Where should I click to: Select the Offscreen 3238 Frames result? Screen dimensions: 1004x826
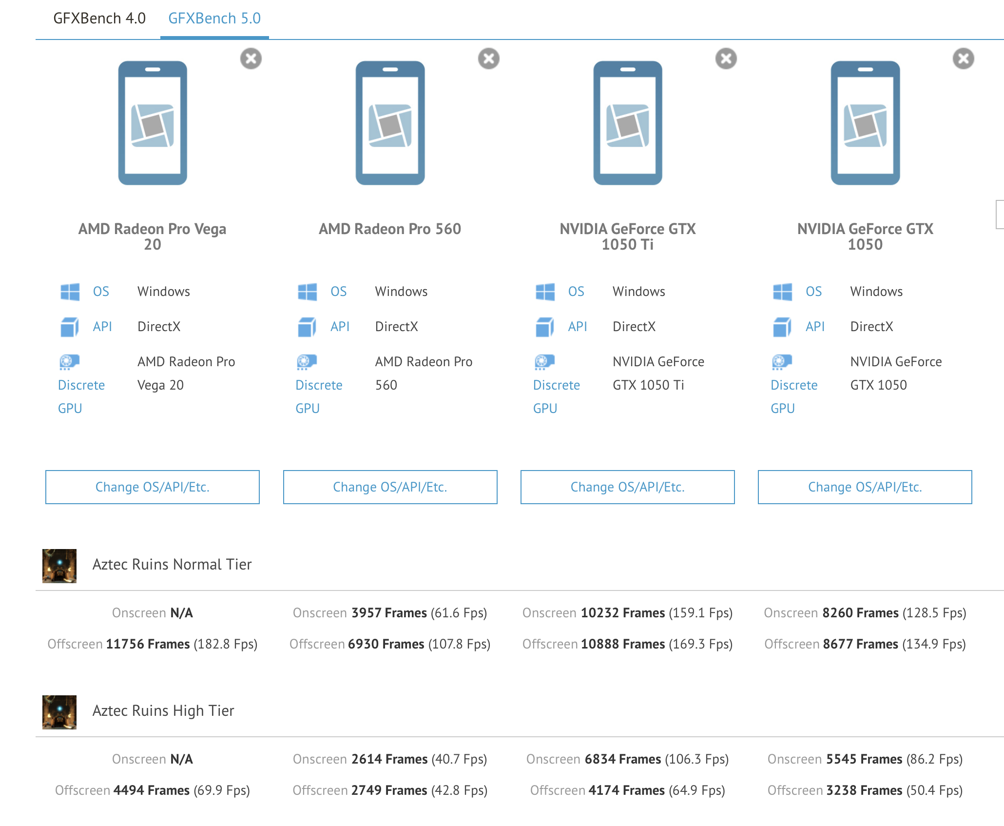[865, 790]
